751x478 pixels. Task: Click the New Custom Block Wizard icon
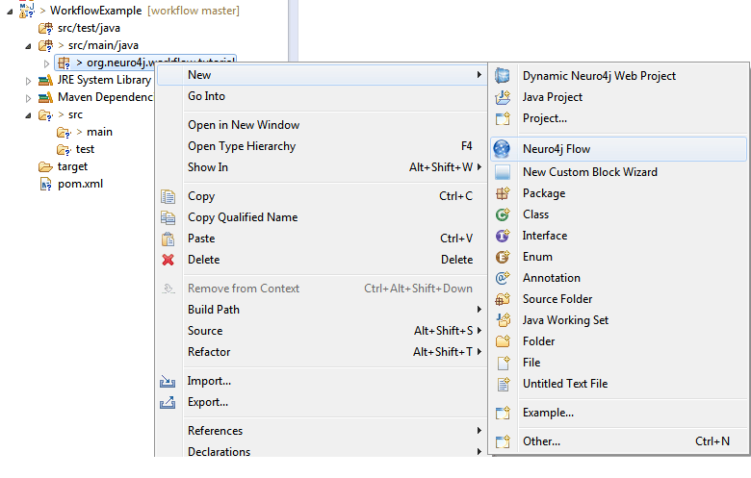[x=502, y=172]
